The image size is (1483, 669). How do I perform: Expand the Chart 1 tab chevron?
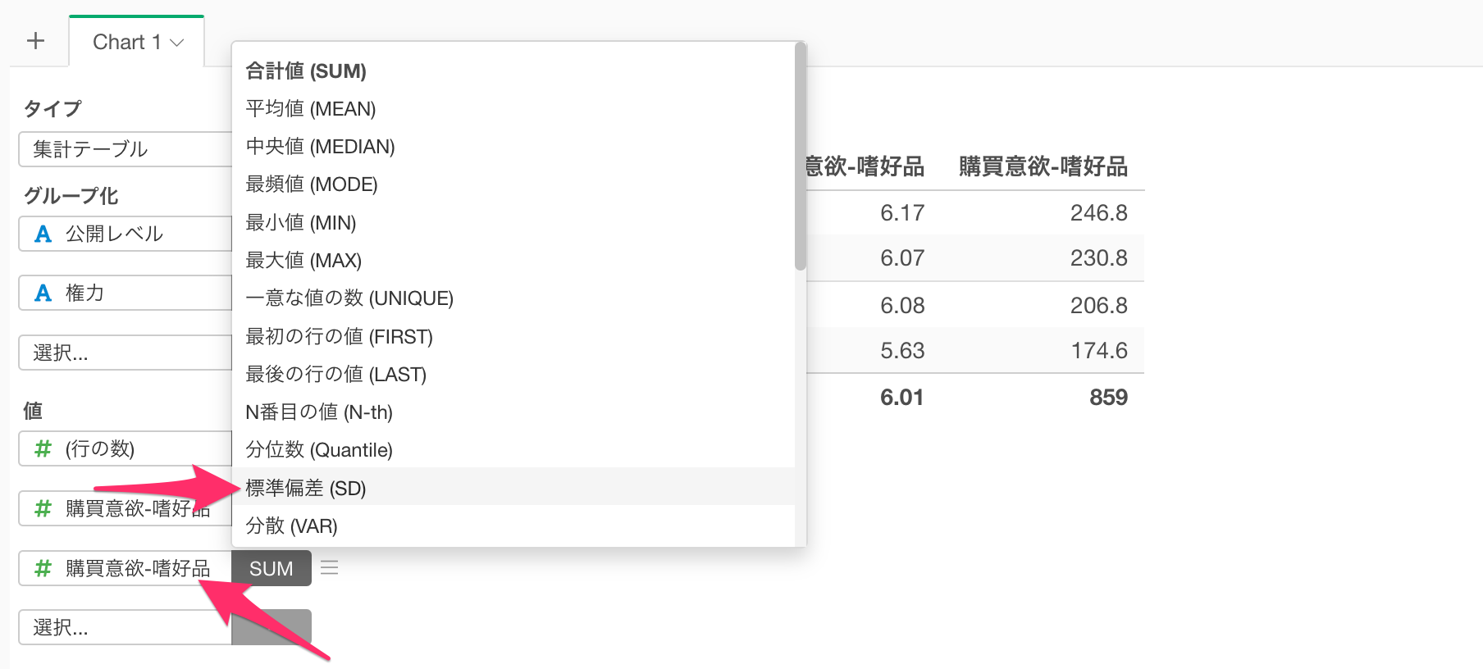tap(176, 43)
